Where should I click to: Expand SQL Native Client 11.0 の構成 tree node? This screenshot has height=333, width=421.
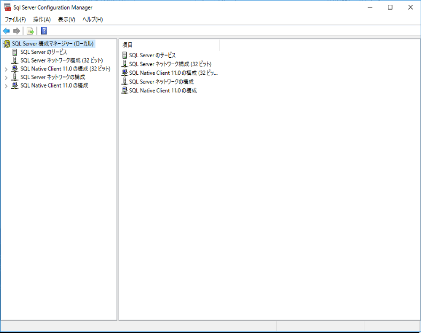(6, 86)
